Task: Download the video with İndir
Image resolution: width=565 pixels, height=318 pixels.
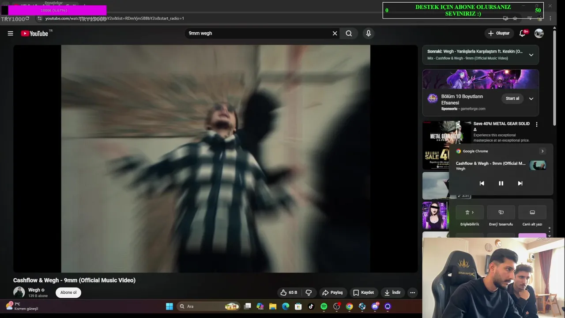Action: [x=392, y=292]
